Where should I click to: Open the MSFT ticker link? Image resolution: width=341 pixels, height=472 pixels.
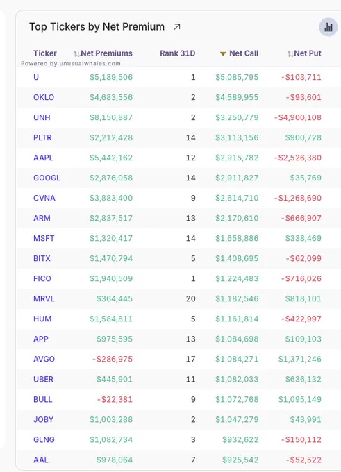[x=44, y=238]
